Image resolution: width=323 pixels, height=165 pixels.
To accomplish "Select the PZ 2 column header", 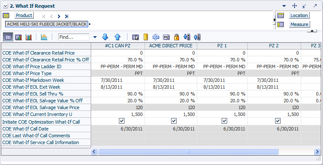I will coord(274,46).
